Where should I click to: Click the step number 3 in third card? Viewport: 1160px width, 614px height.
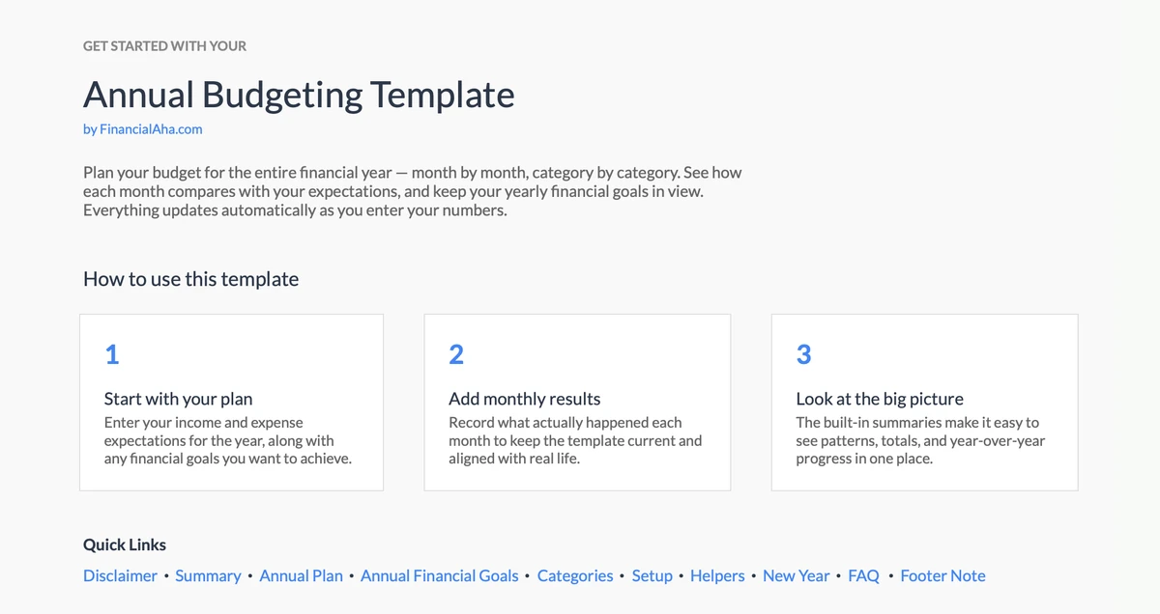click(803, 355)
